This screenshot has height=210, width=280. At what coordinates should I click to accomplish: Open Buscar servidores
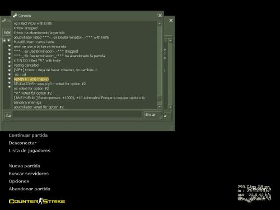pyautogui.click(x=29, y=174)
